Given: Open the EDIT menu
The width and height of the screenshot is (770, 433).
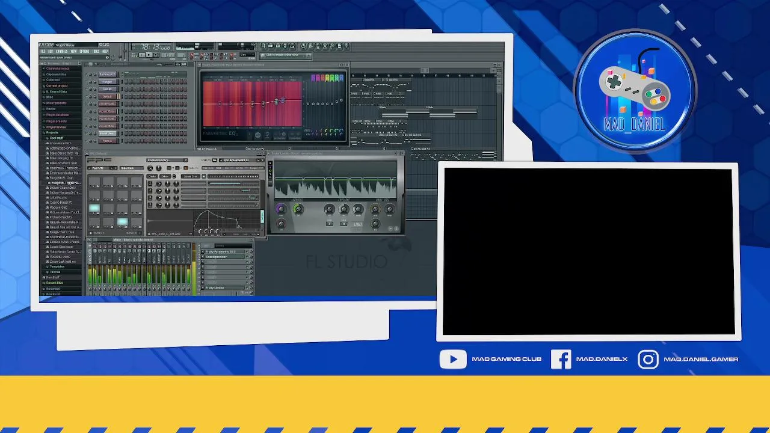Looking at the screenshot, I should tap(51, 51).
